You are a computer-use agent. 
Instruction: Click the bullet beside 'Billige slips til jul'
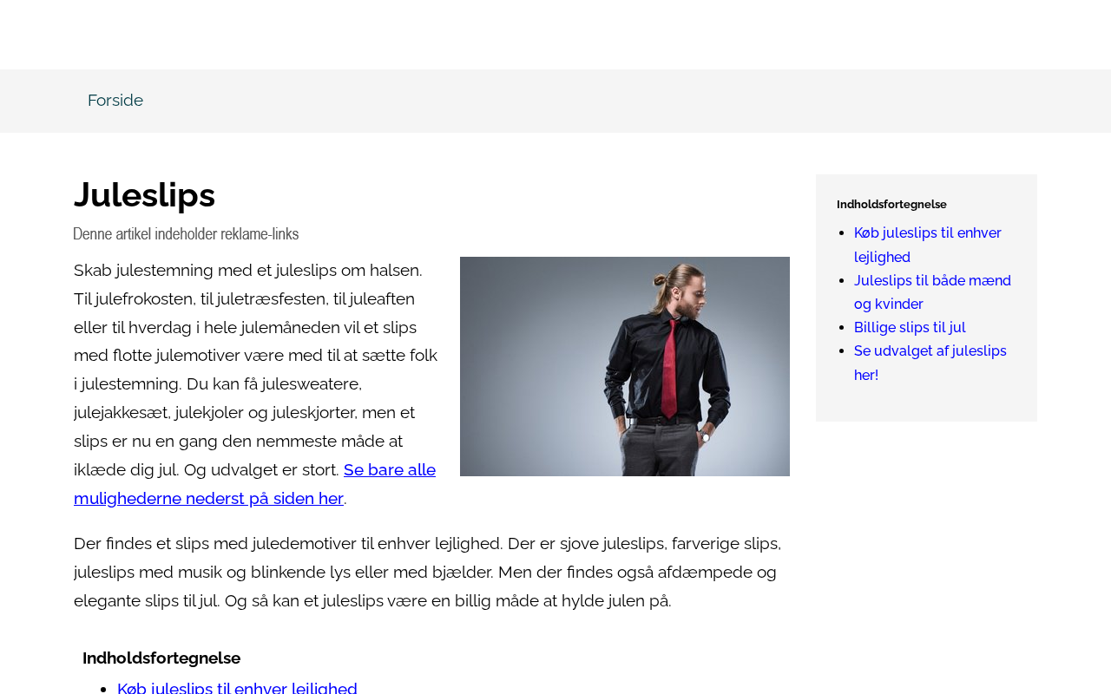(842, 328)
